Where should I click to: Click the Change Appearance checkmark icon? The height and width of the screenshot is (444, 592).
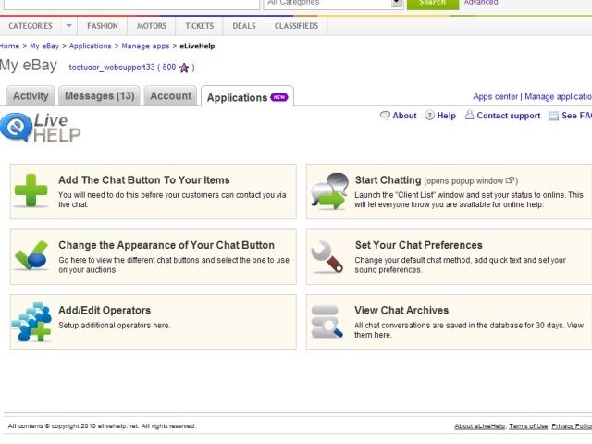tap(31, 256)
